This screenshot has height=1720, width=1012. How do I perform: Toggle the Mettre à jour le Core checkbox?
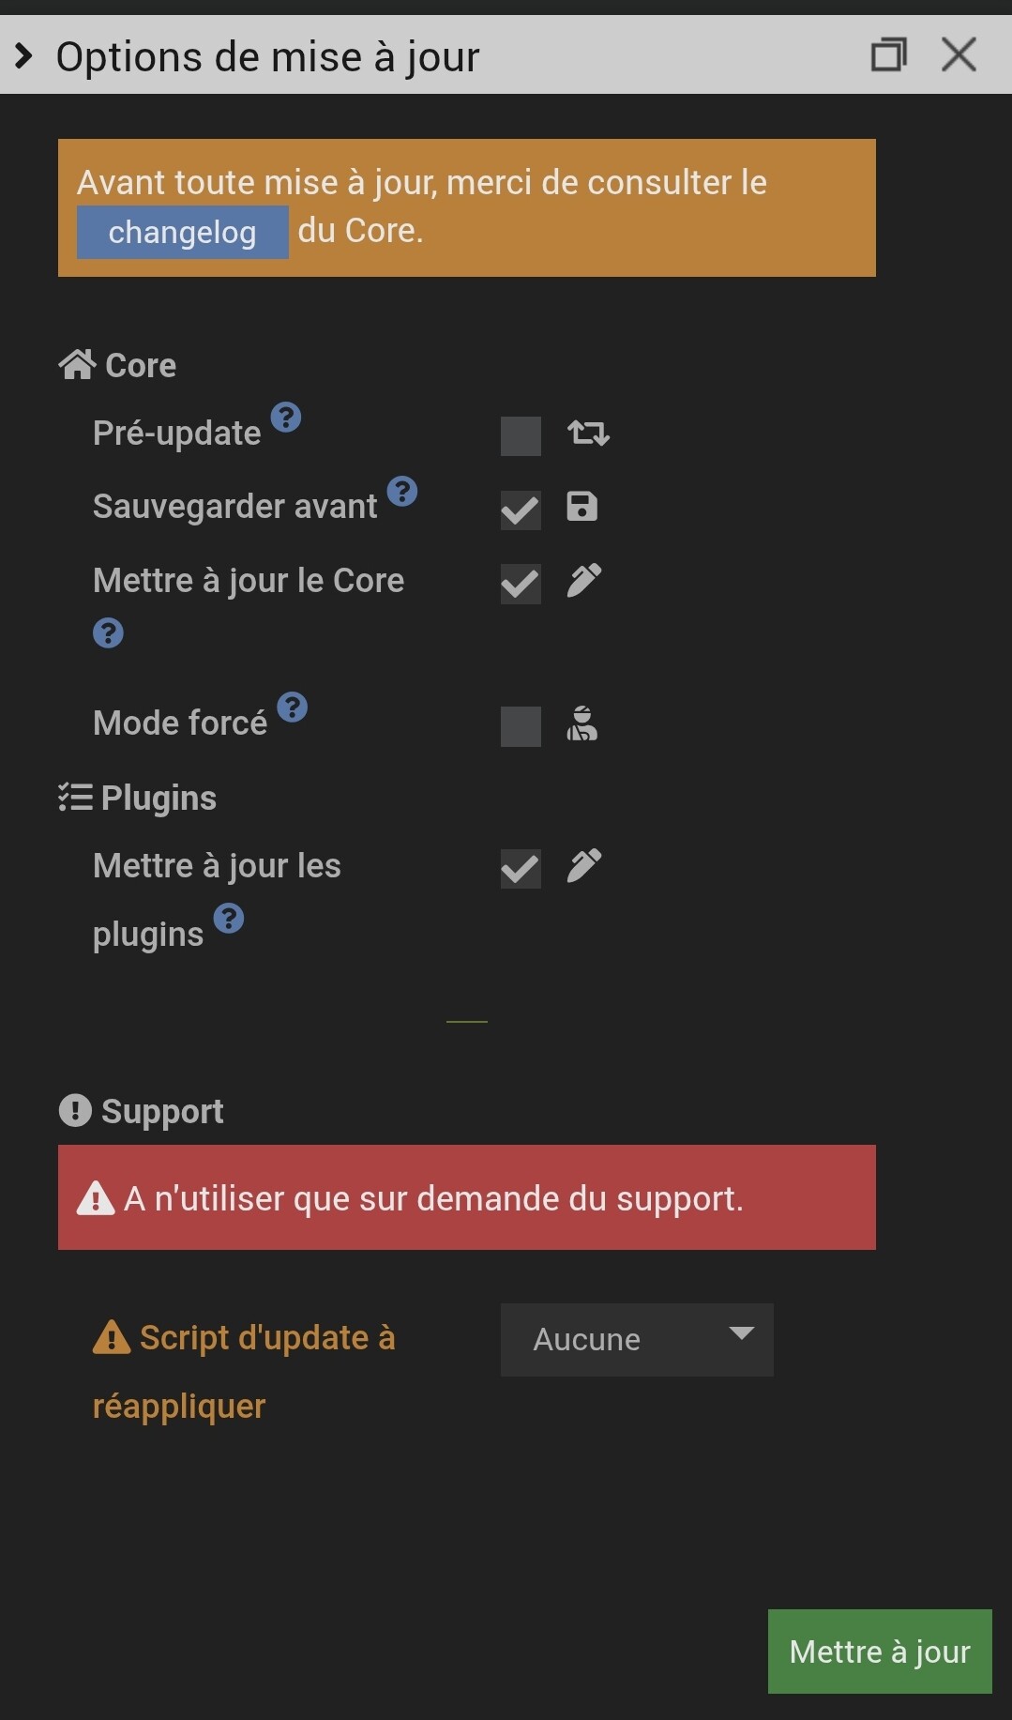[x=521, y=585]
